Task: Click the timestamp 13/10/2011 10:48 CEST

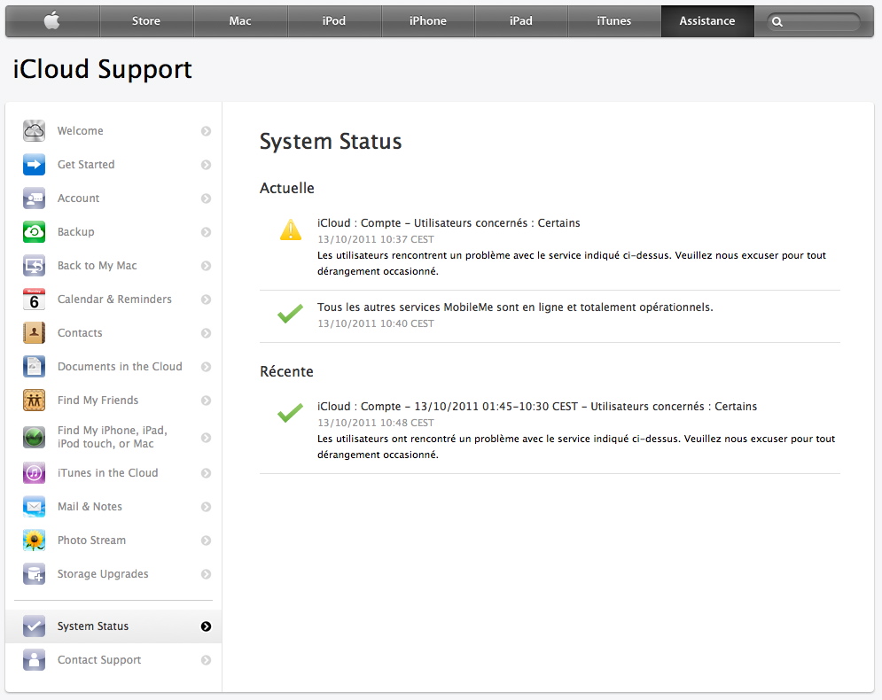Action: click(376, 423)
